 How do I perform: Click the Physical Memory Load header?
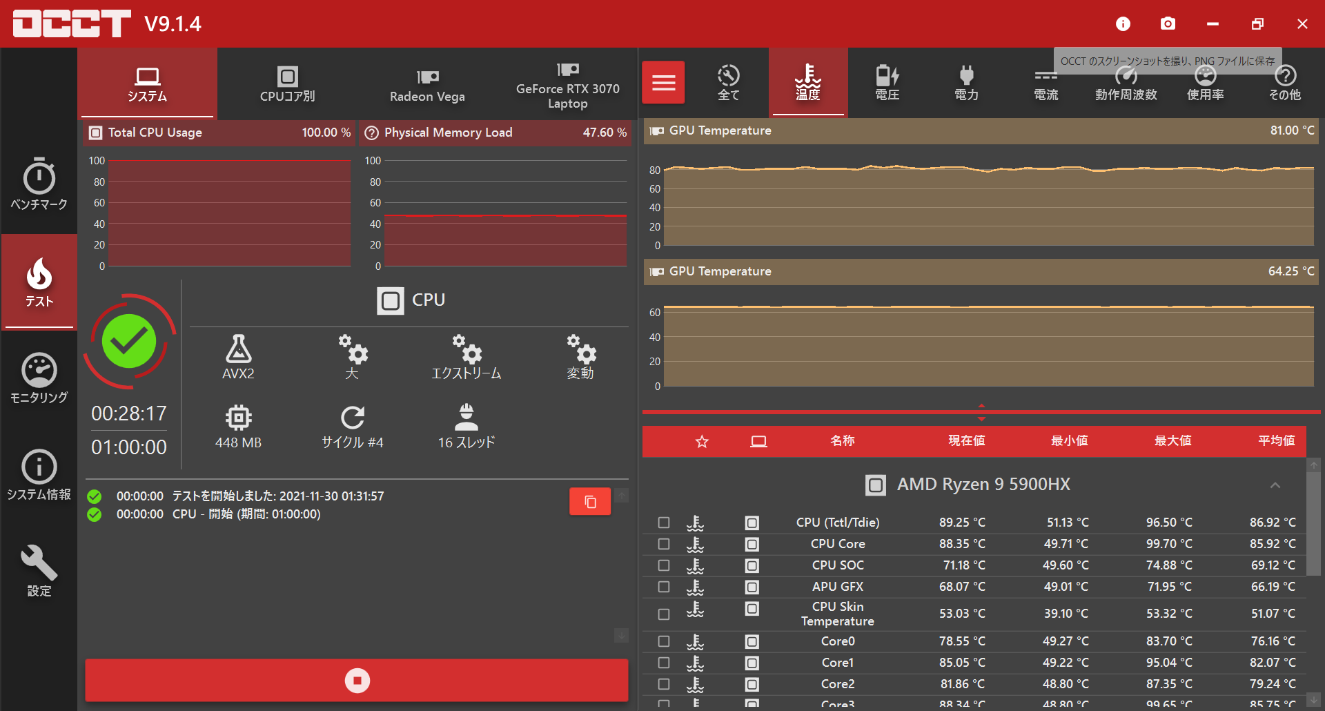495,133
